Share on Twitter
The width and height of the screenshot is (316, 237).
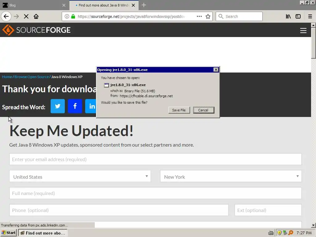(x=58, y=106)
